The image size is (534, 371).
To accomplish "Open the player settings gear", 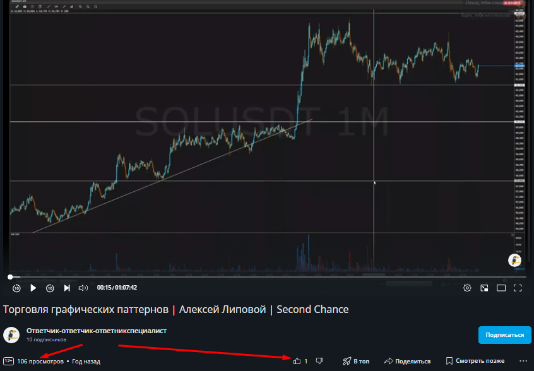I will [467, 288].
